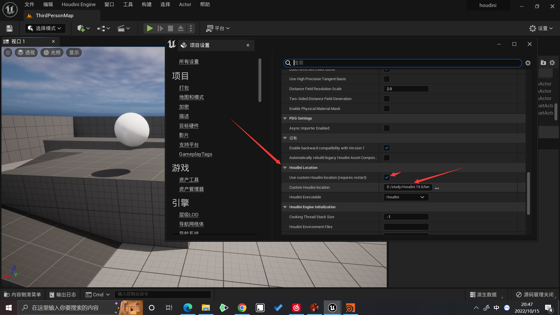Click the console command input field
This screenshot has width=560, height=315.
[162, 294]
